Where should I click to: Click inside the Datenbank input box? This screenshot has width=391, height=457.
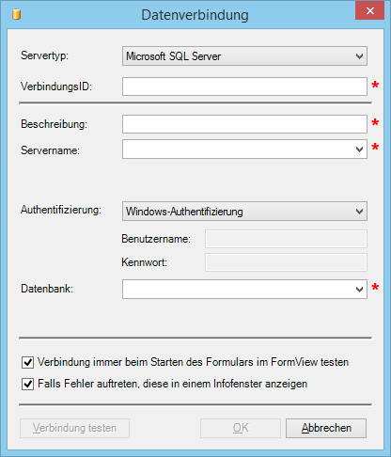(238, 289)
